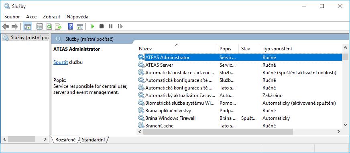Viewport: 350px width, 153px height.
Task: Select Automatická instalace zařízení service
Action: coord(180,73)
